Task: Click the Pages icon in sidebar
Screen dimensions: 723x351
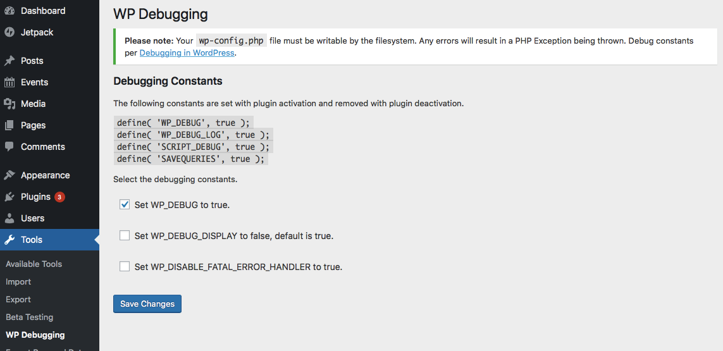Action: coord(9,125)
